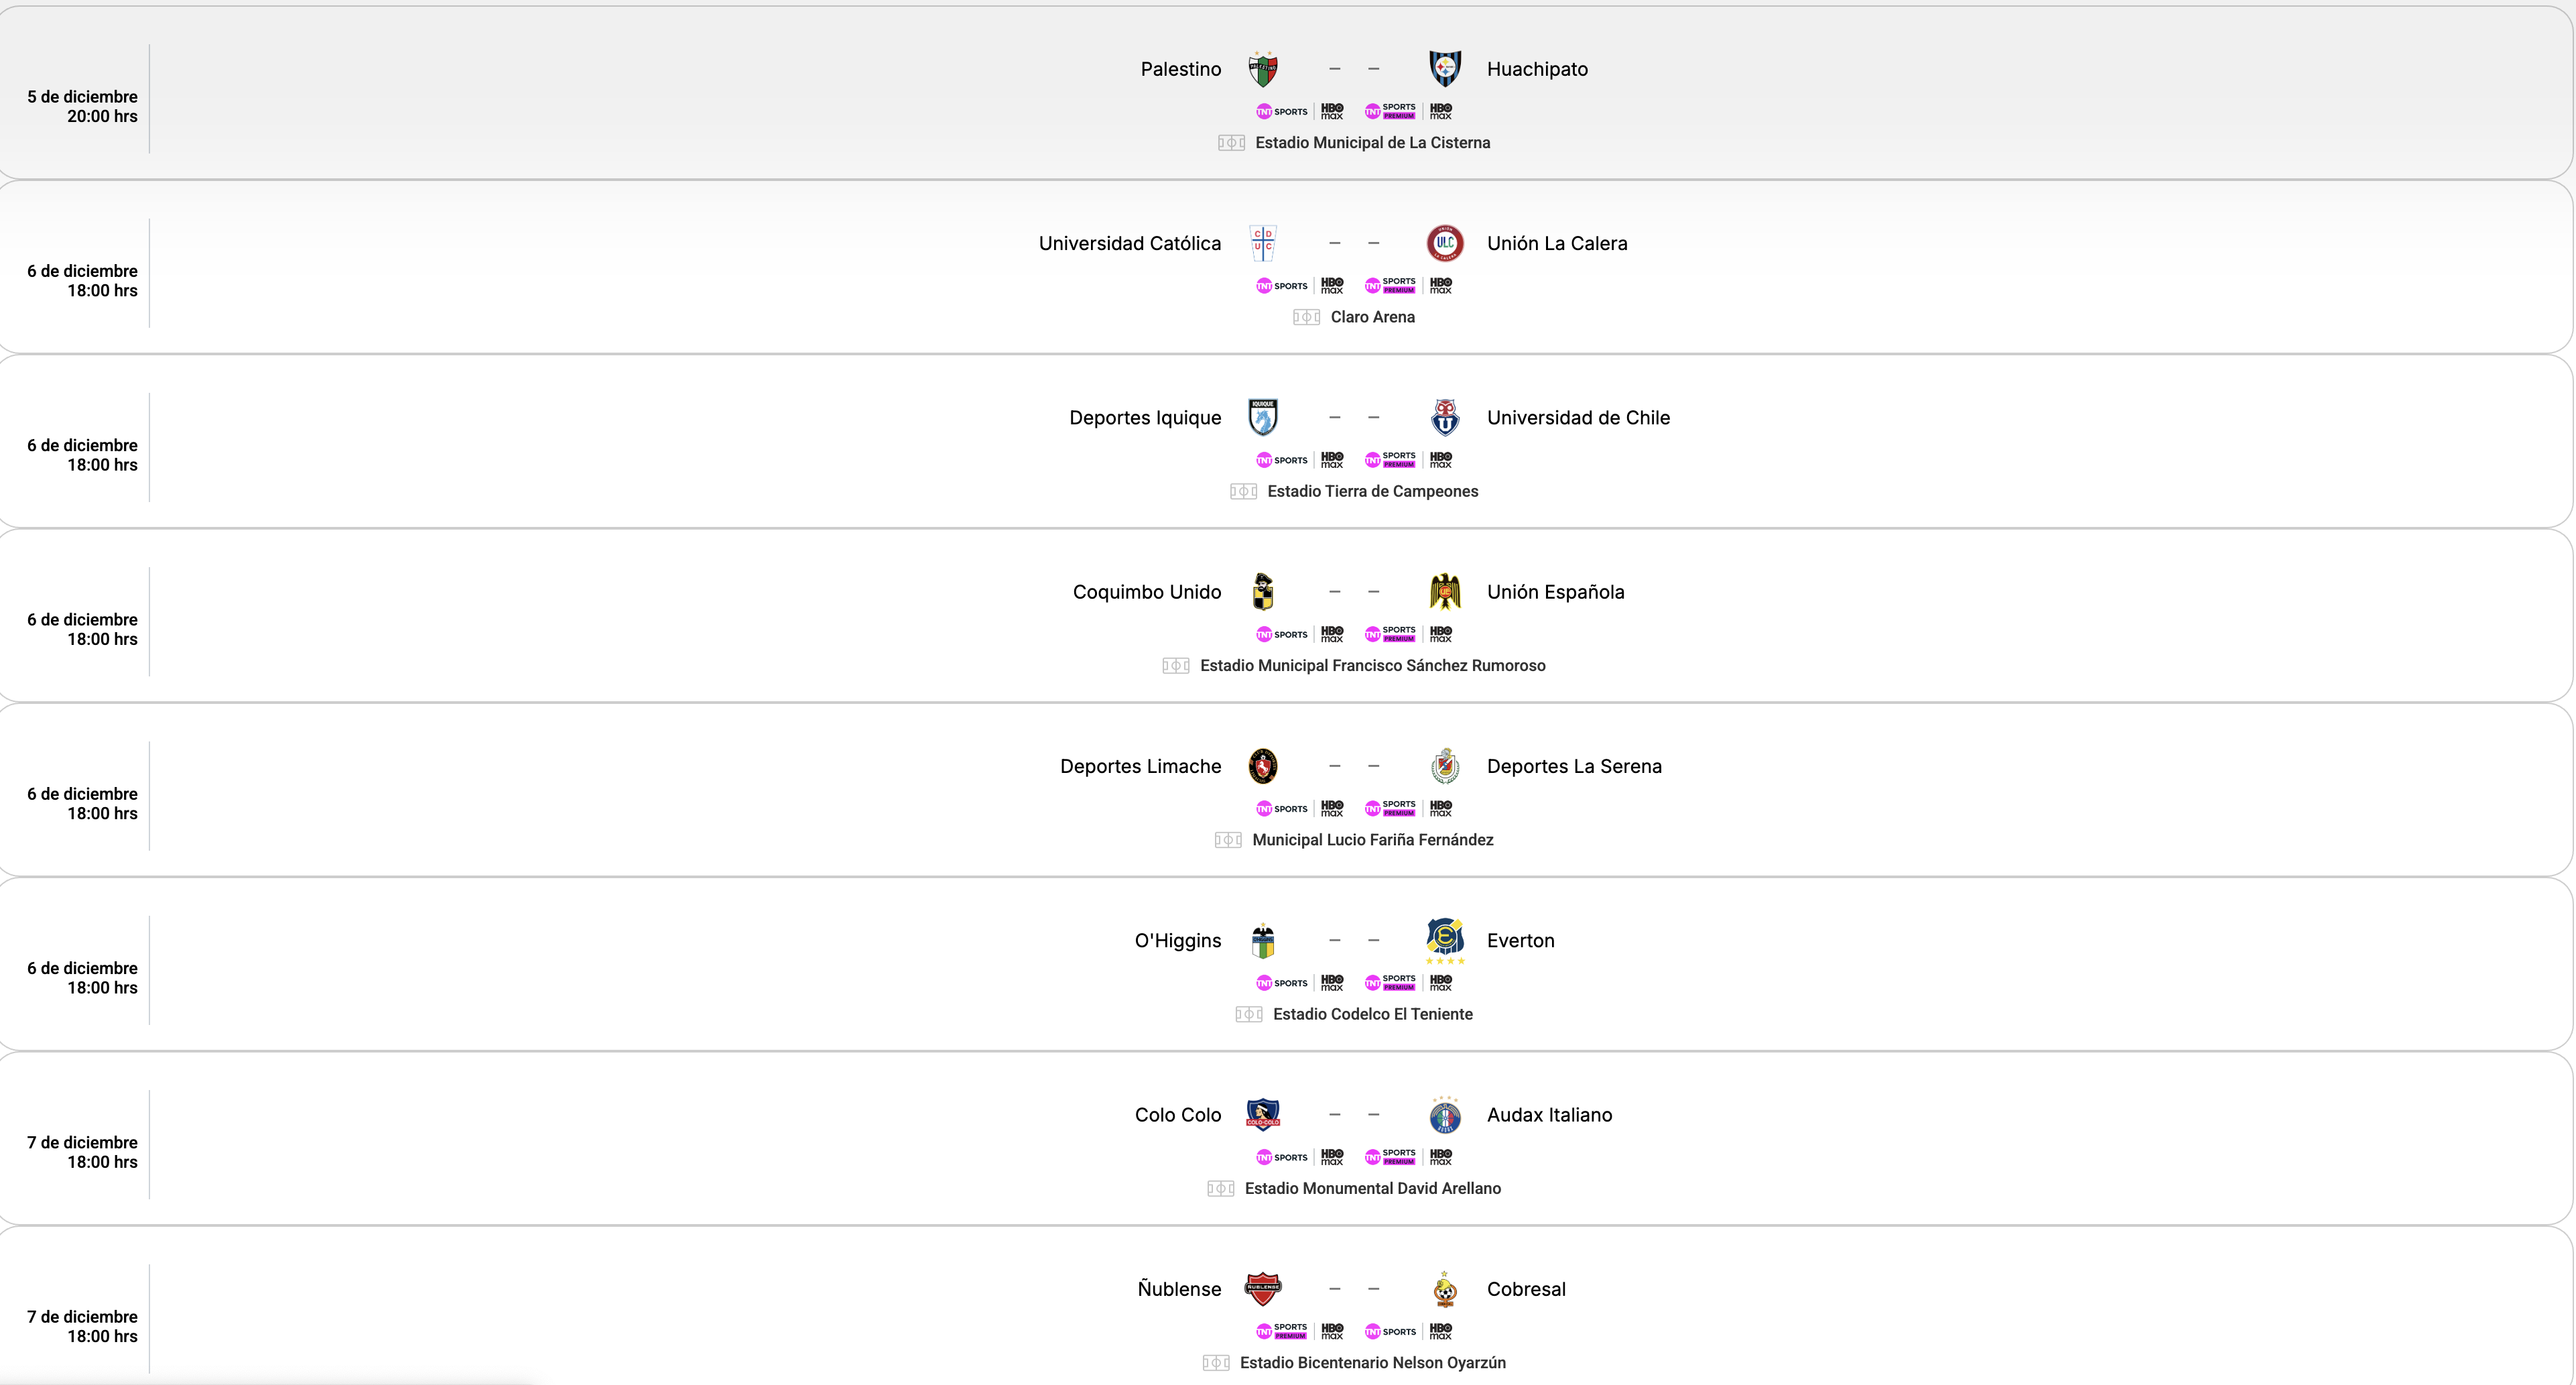This screenshot has height=1385, width=2576.
Task: Click the Palestino team crest
Action: pos(1263,69)
